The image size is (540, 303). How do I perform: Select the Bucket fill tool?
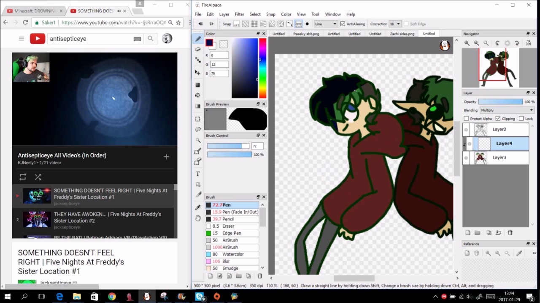pos(198,95)
